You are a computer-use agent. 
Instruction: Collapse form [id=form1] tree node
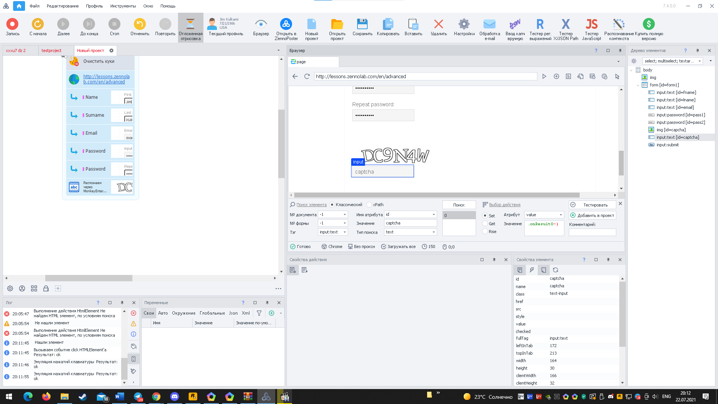[x=638, y=85]
